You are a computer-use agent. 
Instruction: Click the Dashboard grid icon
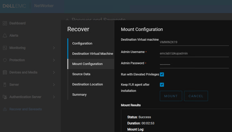(5, 23)
